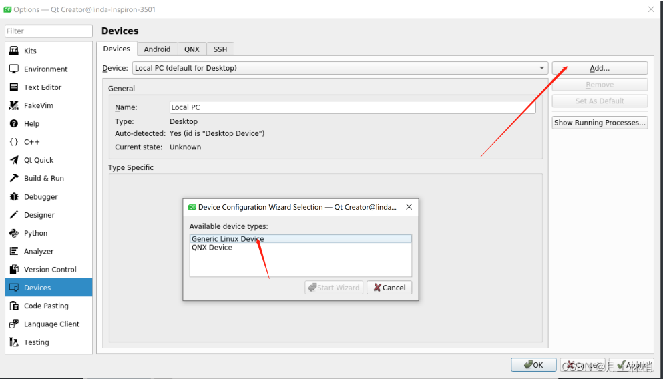
Task: Open the QNX tab
Action: (x=192, y=49)
